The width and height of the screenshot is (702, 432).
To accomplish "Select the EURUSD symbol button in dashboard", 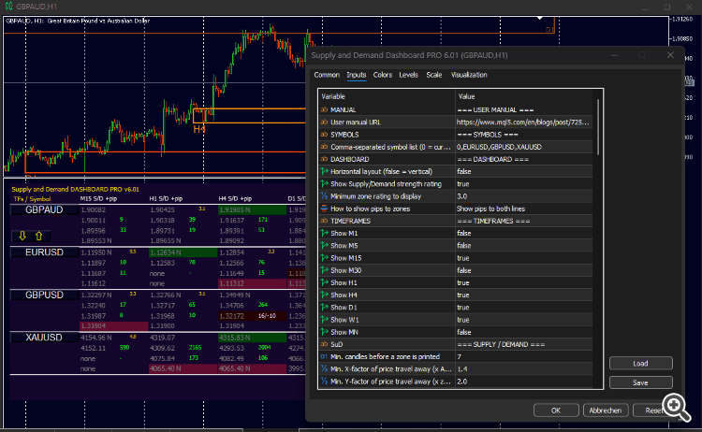I will (44, 252).
